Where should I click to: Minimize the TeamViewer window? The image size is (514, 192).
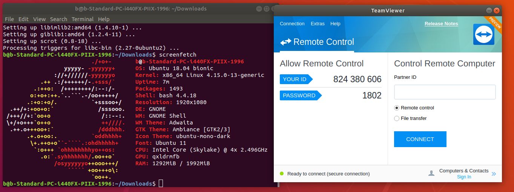489,11
